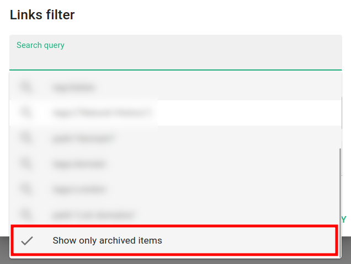This screenshot has width=351, height=264.
Task: Click the fourth suggestion's search icon
Action: click(x=26, y=164)
